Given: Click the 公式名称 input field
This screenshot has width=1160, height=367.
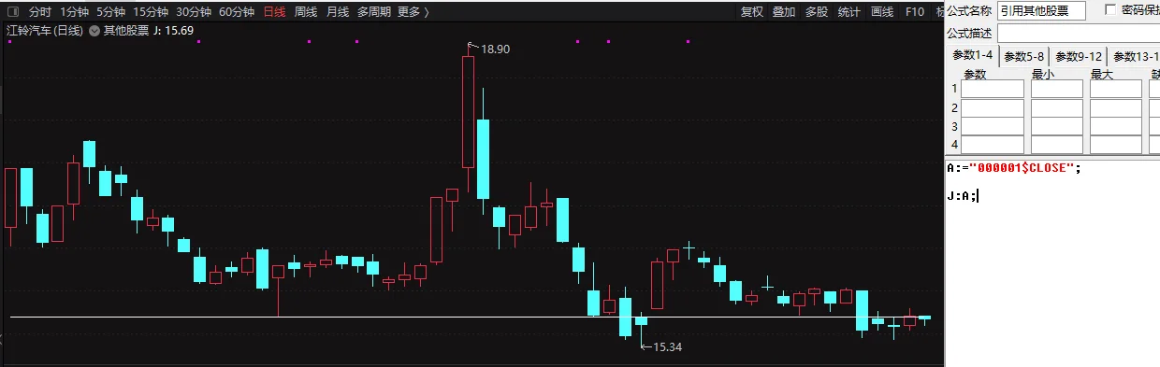Looking at the screenshot, I should tap(1041, 10).
